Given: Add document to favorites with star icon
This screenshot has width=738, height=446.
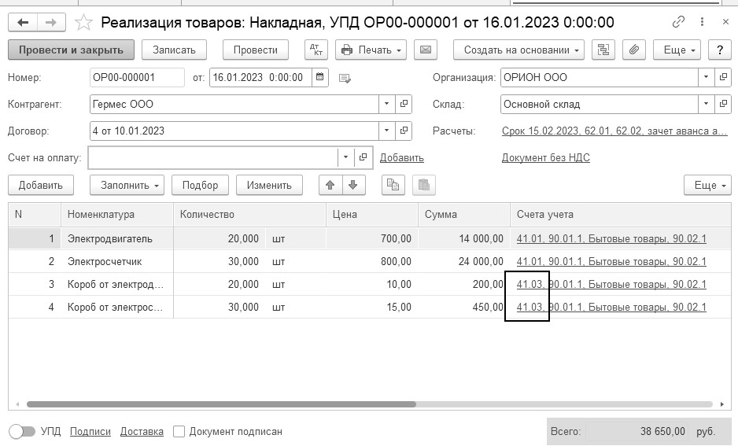Looking at the screenshot, I should tap(83, 22).
